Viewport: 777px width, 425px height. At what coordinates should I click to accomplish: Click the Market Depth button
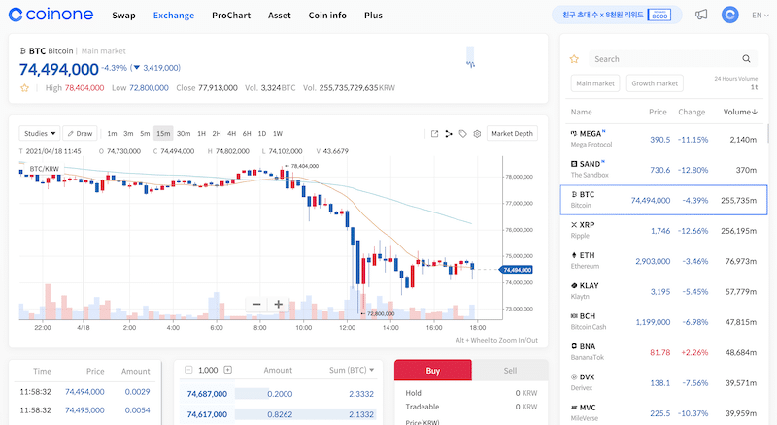[512, 133]
